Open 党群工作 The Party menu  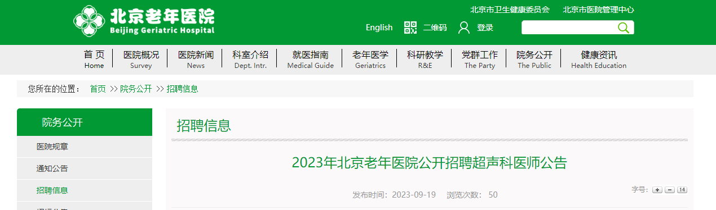(x=480, y=59)
